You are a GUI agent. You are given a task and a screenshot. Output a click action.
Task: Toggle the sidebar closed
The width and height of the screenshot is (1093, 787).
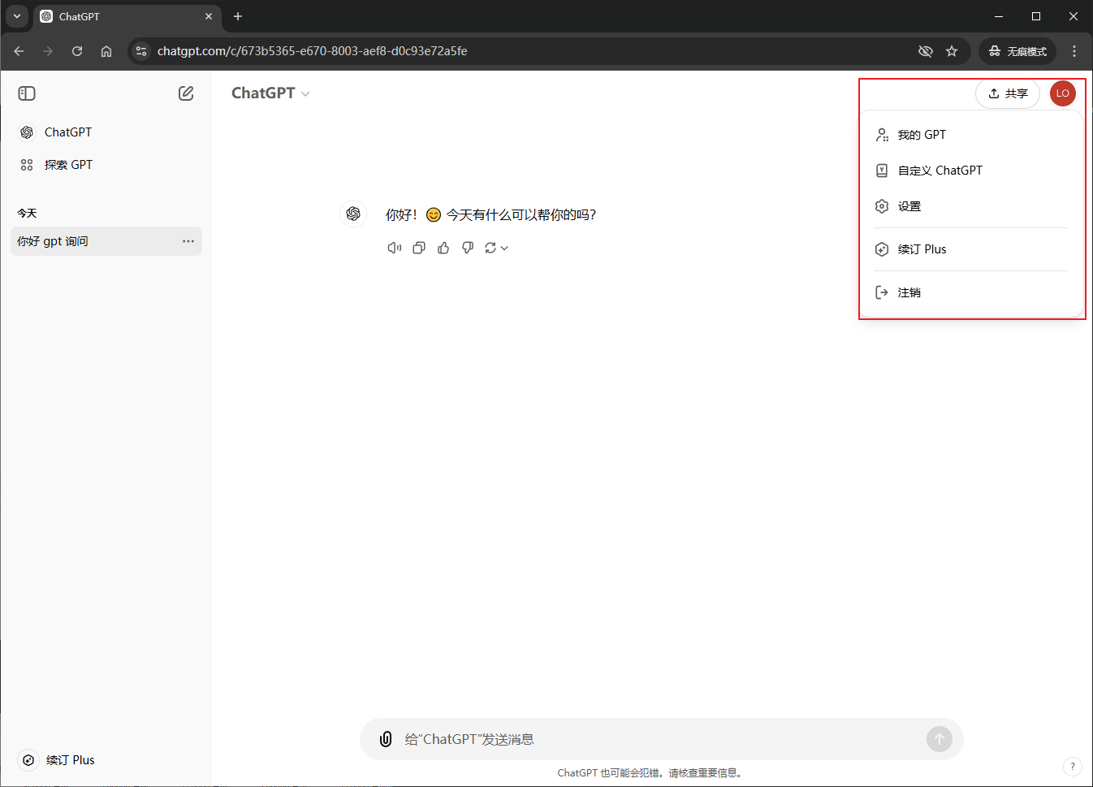point(27,93)
